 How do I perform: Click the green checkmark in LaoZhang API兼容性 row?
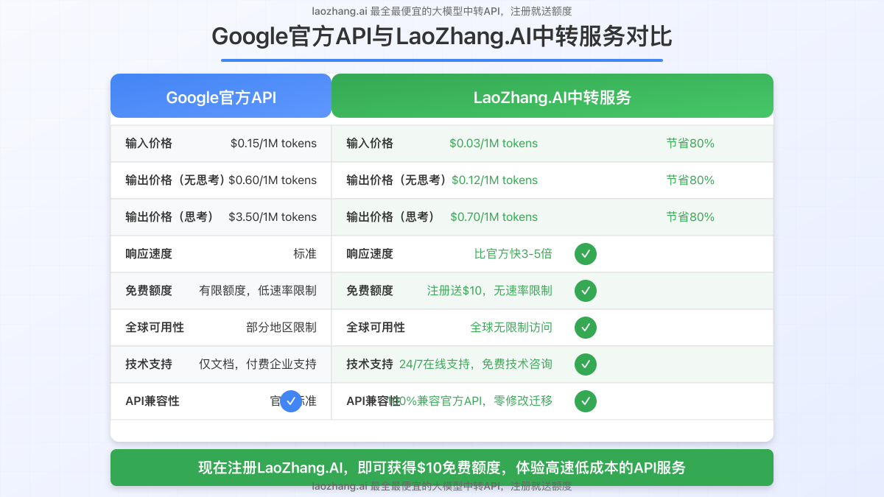tap(586, 401)
